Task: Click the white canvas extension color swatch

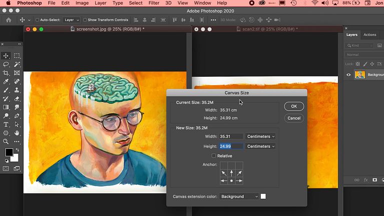Action: (x=263, y=196)
